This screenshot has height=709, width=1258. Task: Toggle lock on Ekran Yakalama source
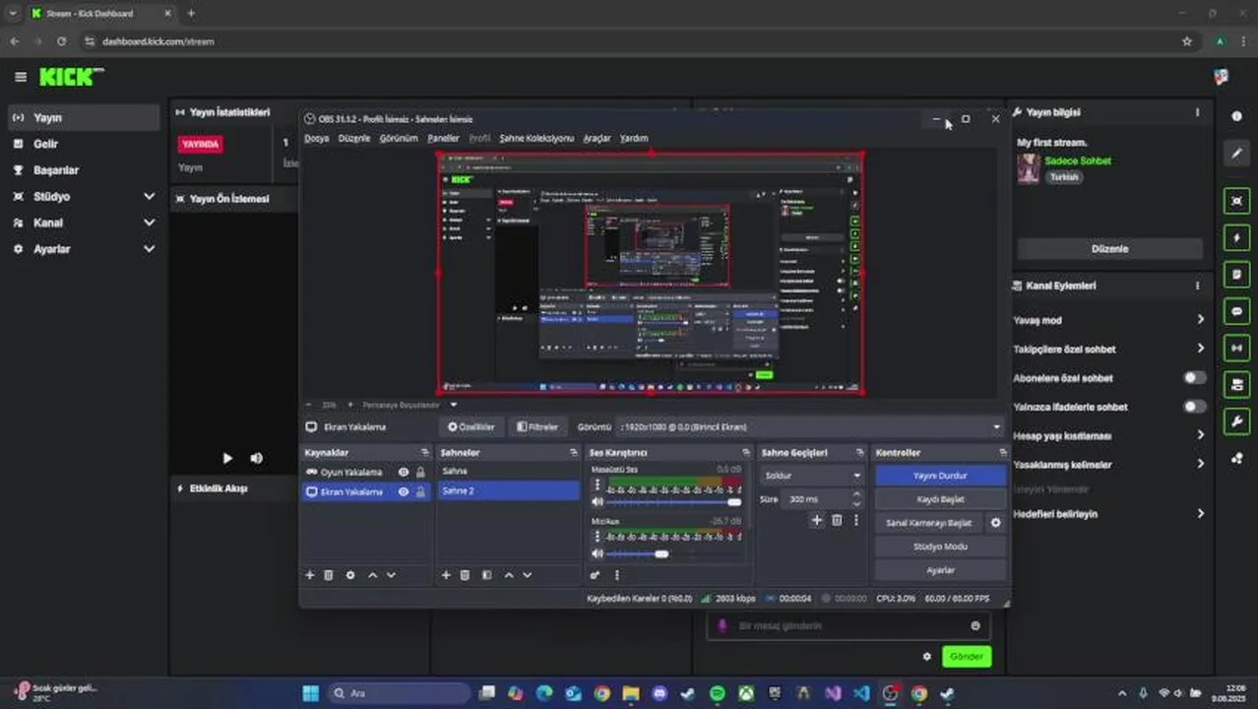pyautogui.click(x=420, y=491)
